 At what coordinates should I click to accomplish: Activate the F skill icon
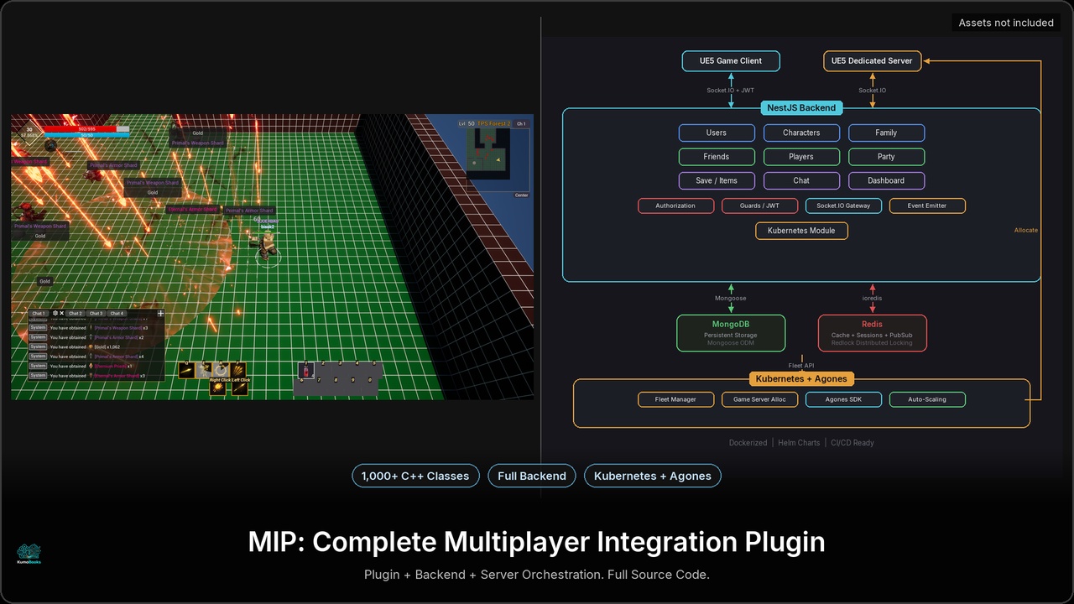click(238, 370)
